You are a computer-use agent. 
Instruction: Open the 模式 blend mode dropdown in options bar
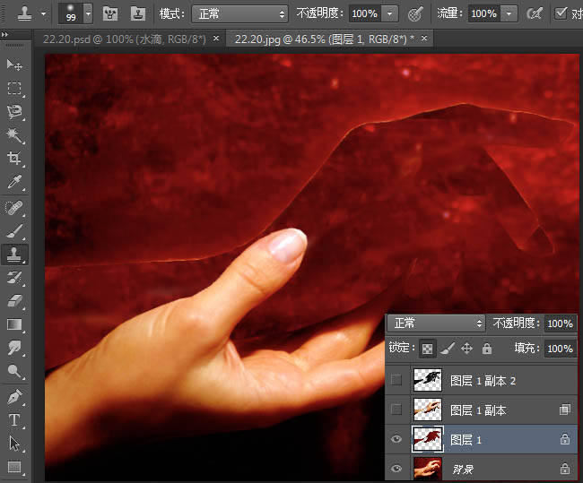click(x=239, y=14)
